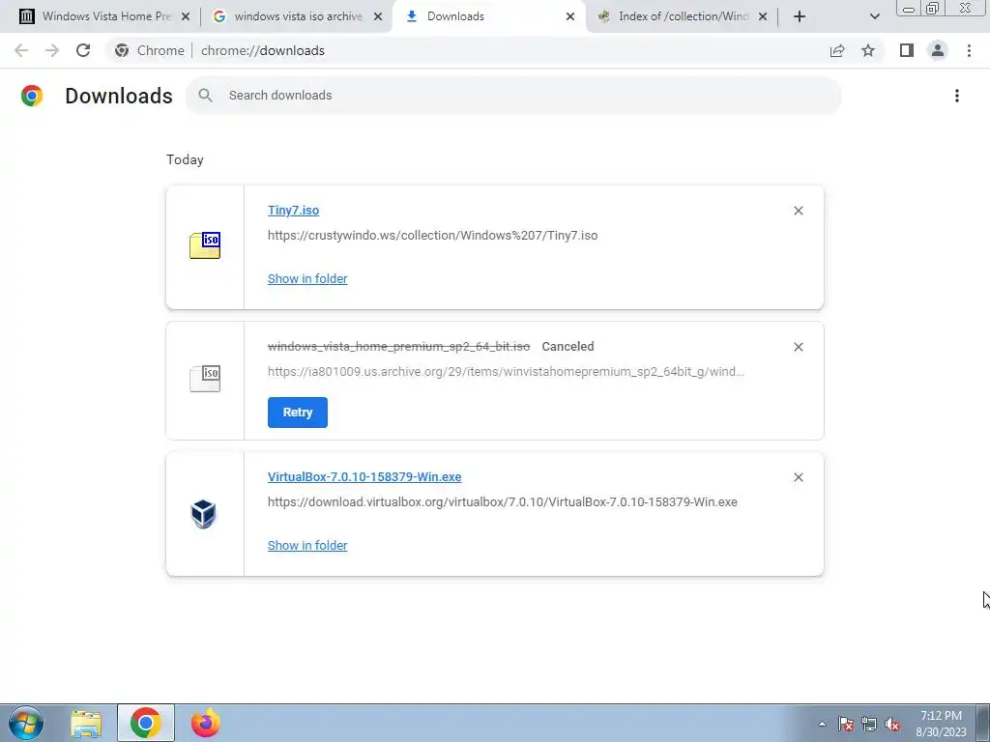990x742 pixels.
Task: Click the VirtualBox download URL text
Action: click(502, 502)
